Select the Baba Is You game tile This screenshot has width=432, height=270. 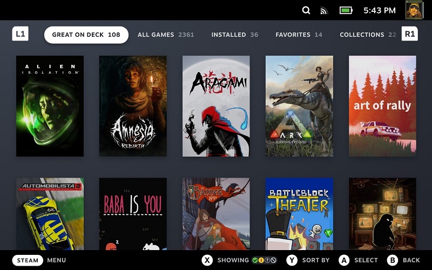133,214
